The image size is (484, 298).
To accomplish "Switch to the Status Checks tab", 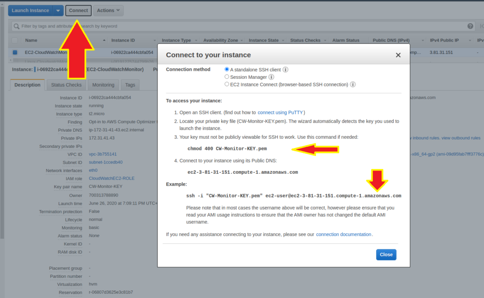I will coord(66,85).
